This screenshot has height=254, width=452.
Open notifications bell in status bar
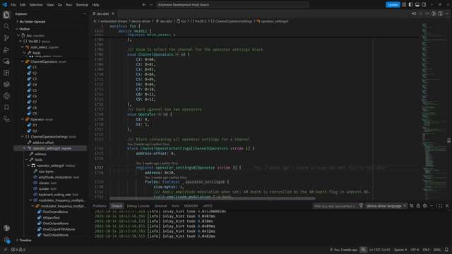pyautogui.click(x=446, y=250)
